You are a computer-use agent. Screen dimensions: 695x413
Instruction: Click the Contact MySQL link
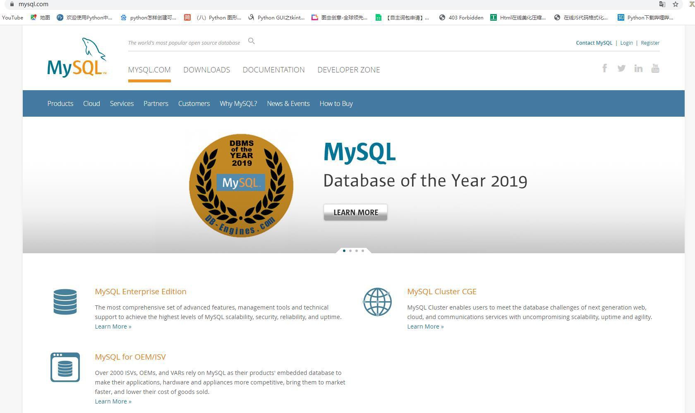[594, 43]
